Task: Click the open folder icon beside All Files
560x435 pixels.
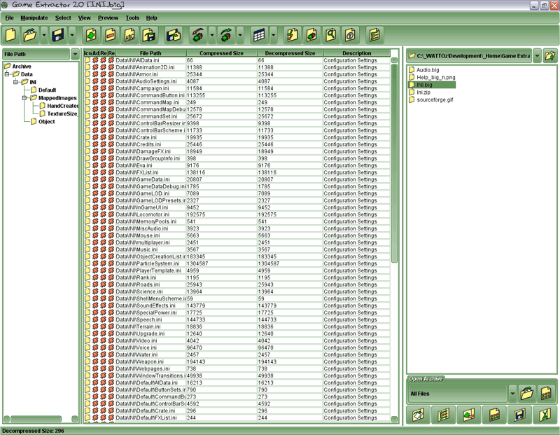Action: pos(527,393)
